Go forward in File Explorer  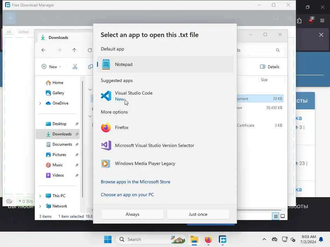click(59, 50)
